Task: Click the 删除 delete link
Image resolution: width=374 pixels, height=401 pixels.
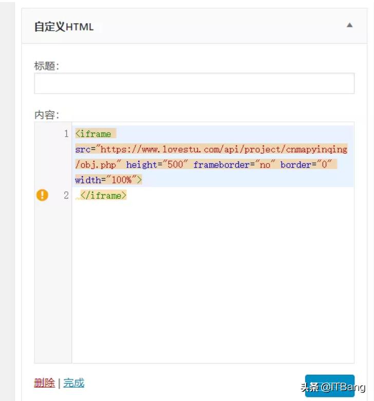Action: (45, 383)
